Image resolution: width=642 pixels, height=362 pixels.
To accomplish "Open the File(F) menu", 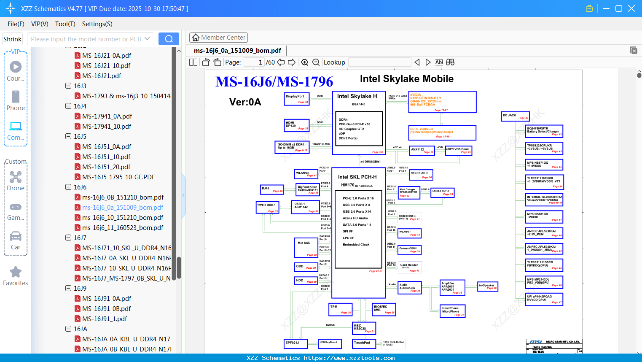I will pos(16,24).
